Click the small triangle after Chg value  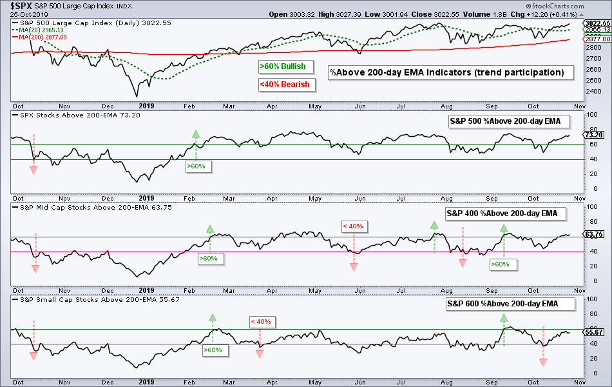(582, 15)
